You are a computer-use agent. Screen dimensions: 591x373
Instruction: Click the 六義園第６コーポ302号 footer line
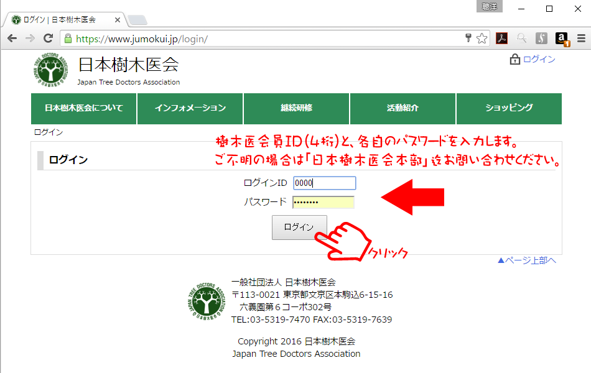[286, 307]
